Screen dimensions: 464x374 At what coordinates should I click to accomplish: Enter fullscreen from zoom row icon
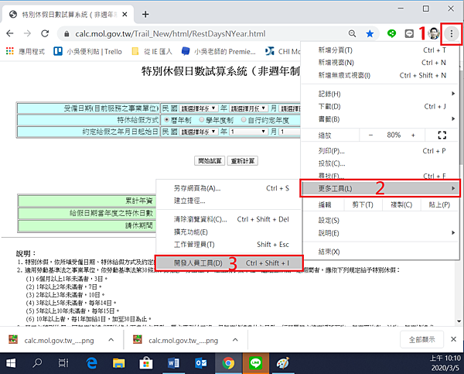tap(442, 136)
